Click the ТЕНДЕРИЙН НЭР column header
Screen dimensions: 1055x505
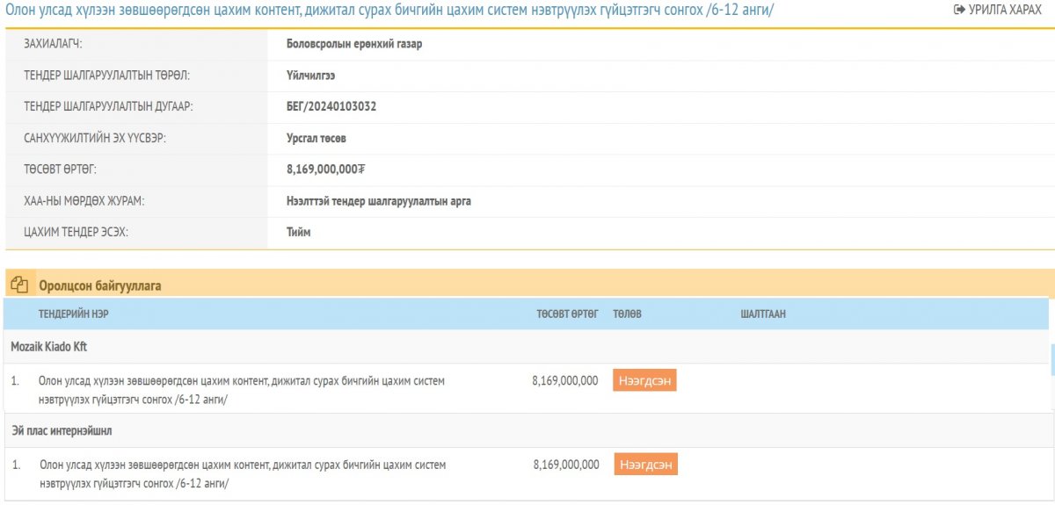74,314
